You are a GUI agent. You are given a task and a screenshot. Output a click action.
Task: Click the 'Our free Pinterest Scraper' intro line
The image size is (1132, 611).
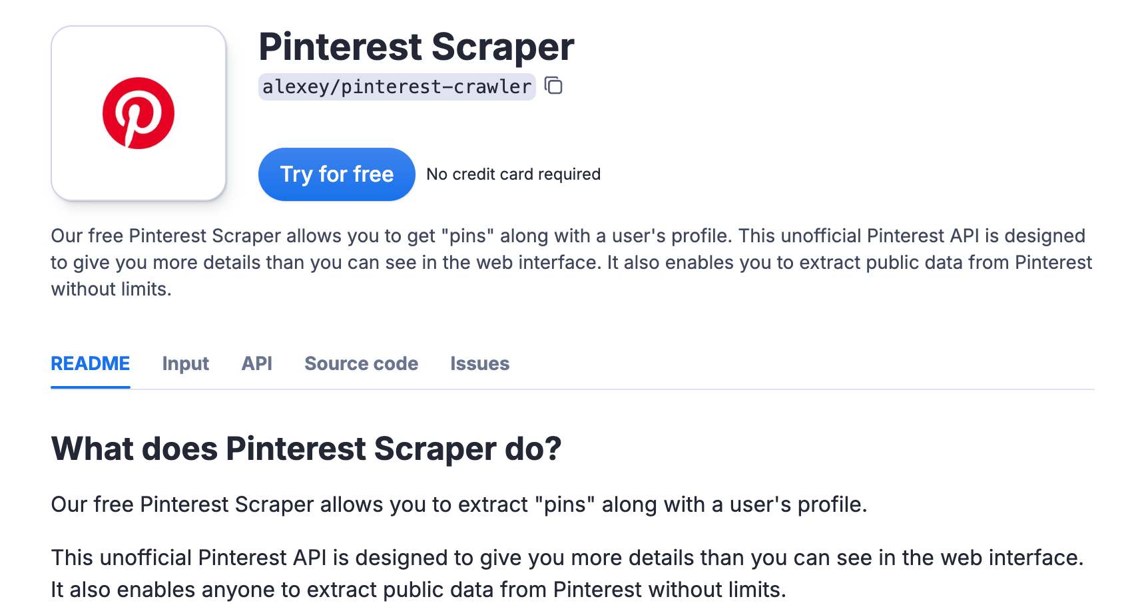pos(459,504)
